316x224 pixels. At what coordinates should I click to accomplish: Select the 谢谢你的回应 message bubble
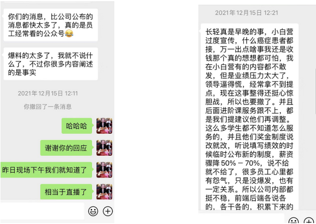tap(66, 148)
